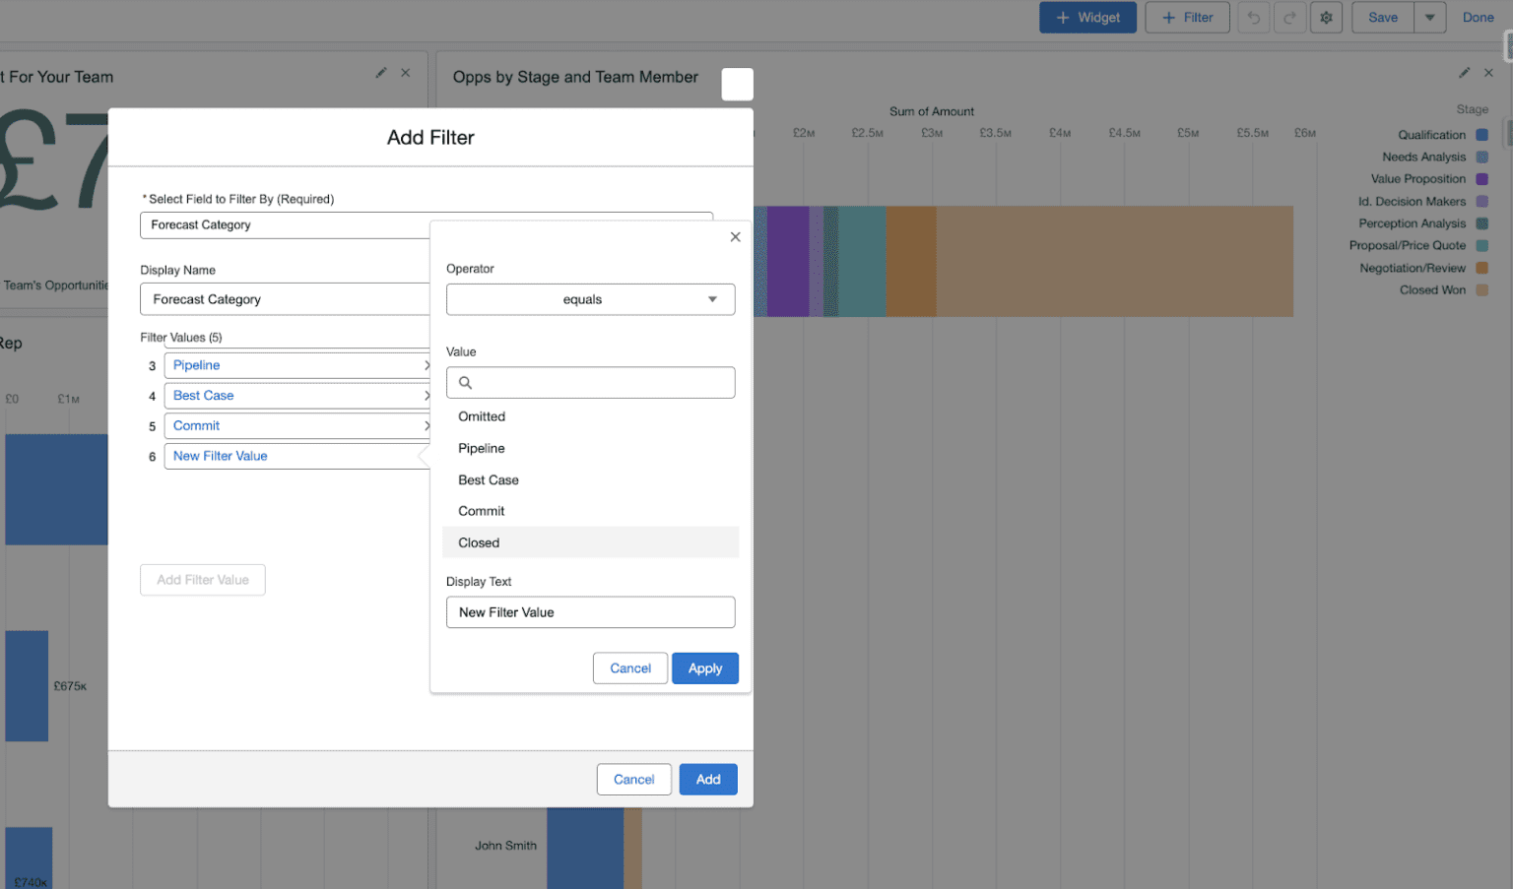Click Apply in the value popup
Screen dimensions: 1513x889
[x=705, y=668]
